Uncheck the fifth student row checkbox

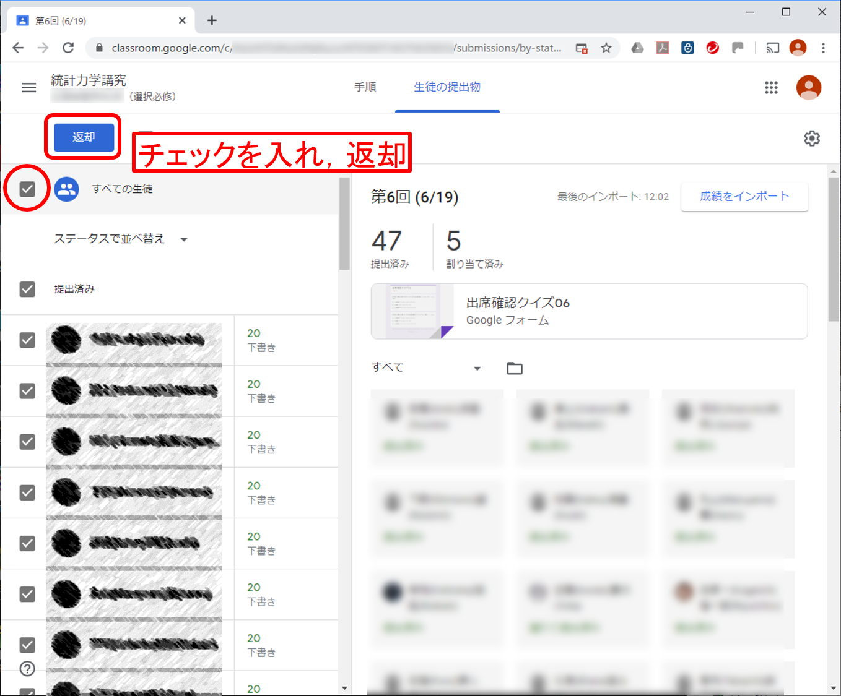click(x=27, y=543)
